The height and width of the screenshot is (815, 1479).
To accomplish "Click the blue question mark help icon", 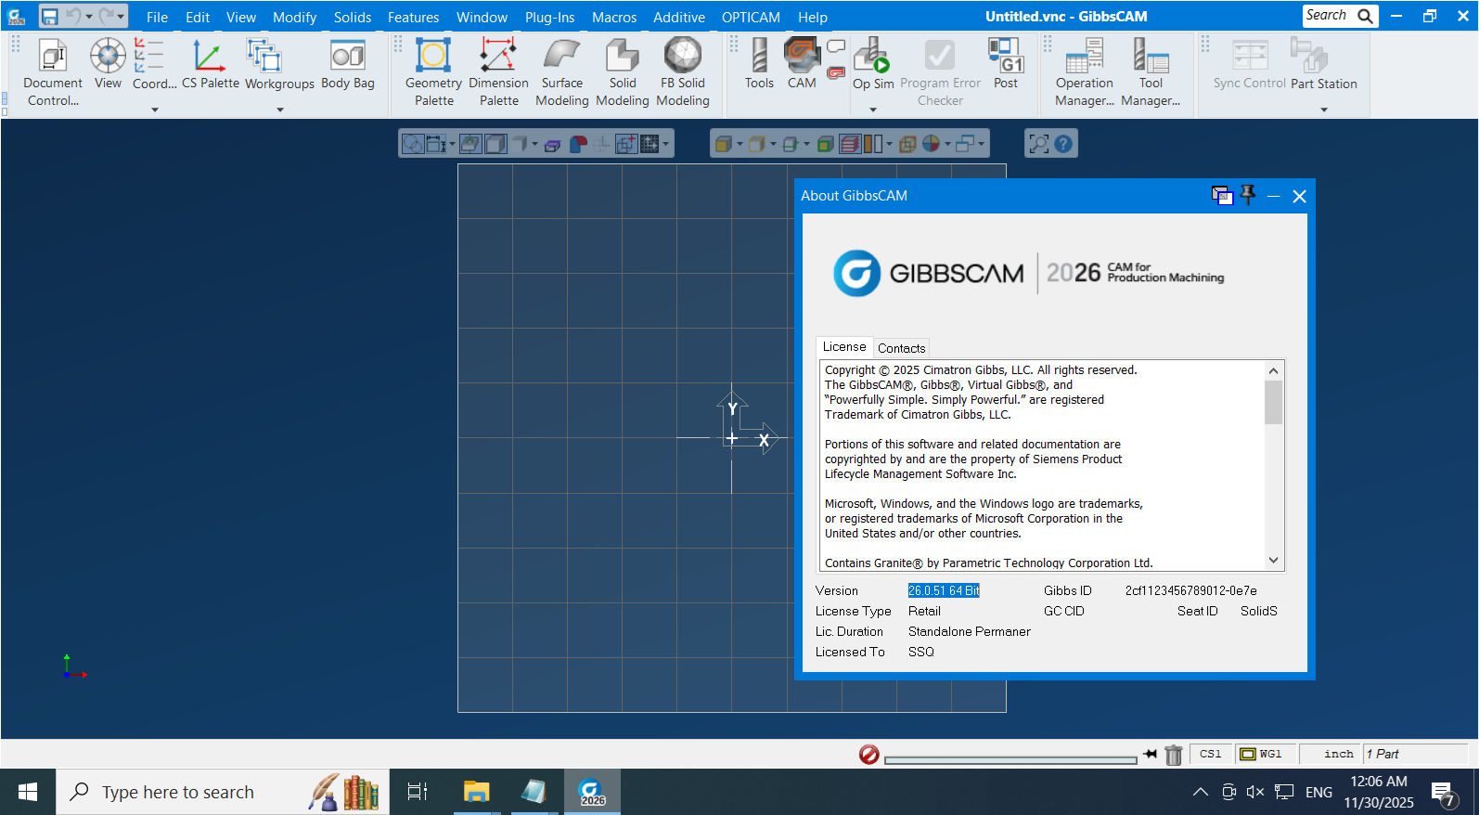I will click(1063, 144).
